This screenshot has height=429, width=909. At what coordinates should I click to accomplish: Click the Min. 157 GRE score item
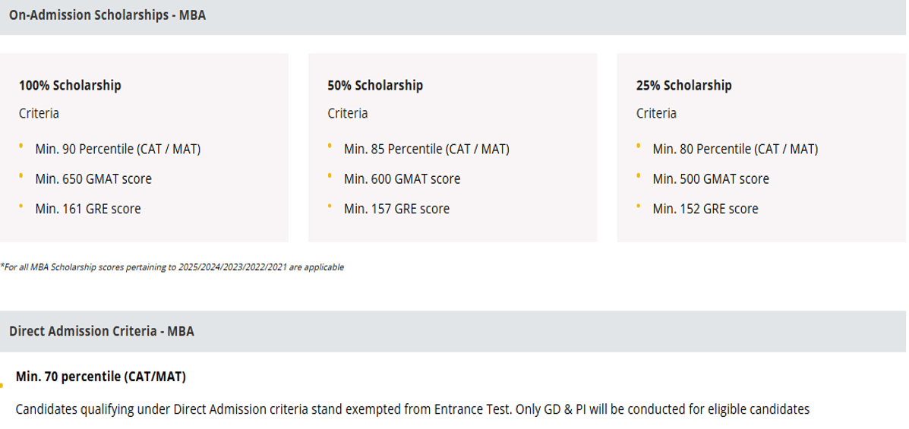tap(396, 209)
